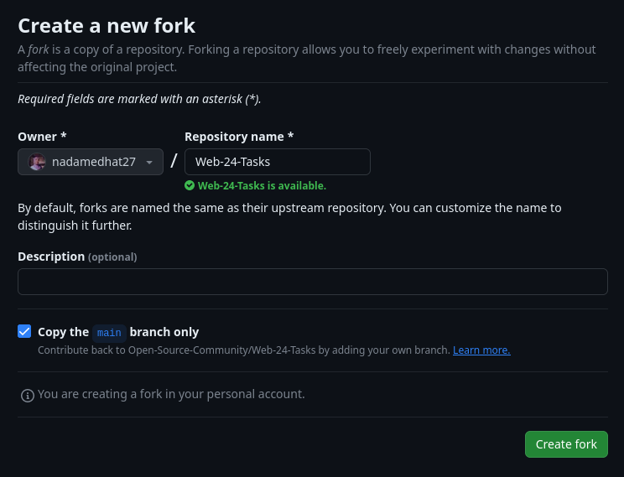The width and height of the screenshot is (624, 477).
Task: Click the "Copy the main branch only" label
Action: (118, 332)
